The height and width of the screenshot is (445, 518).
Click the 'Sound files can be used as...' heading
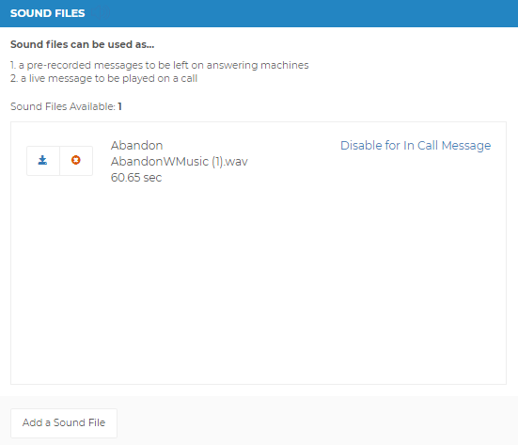tap(82, 44)
